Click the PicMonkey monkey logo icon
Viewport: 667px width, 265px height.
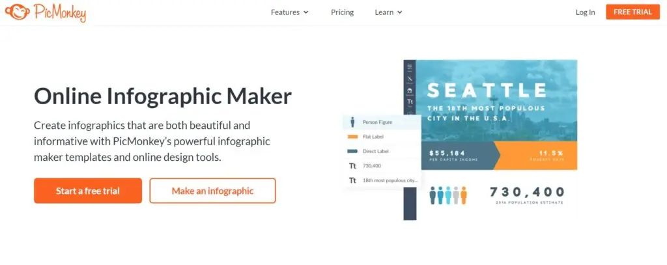pyautogui.click(x=17, y=12)
